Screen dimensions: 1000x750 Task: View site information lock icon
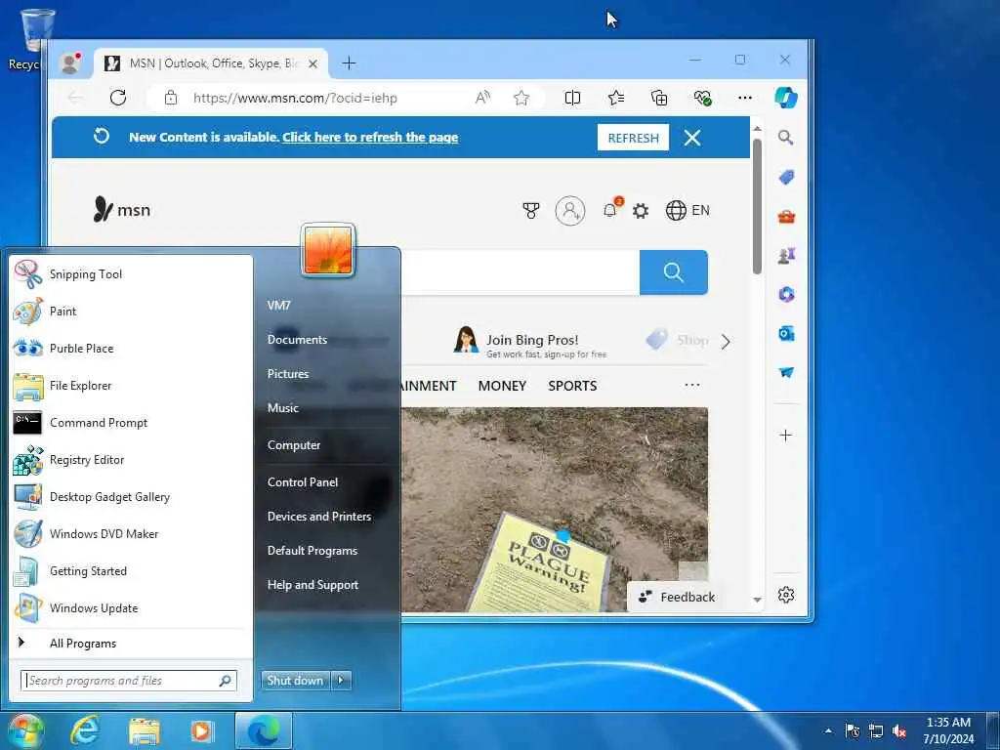click(x=170, y=98)
